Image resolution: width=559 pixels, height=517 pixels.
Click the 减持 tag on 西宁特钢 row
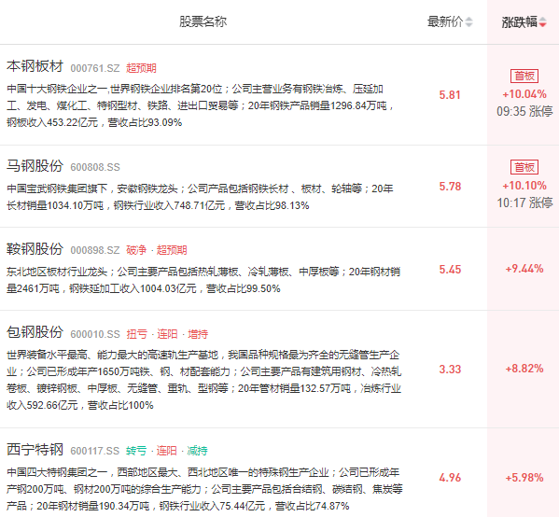point(197,451)
